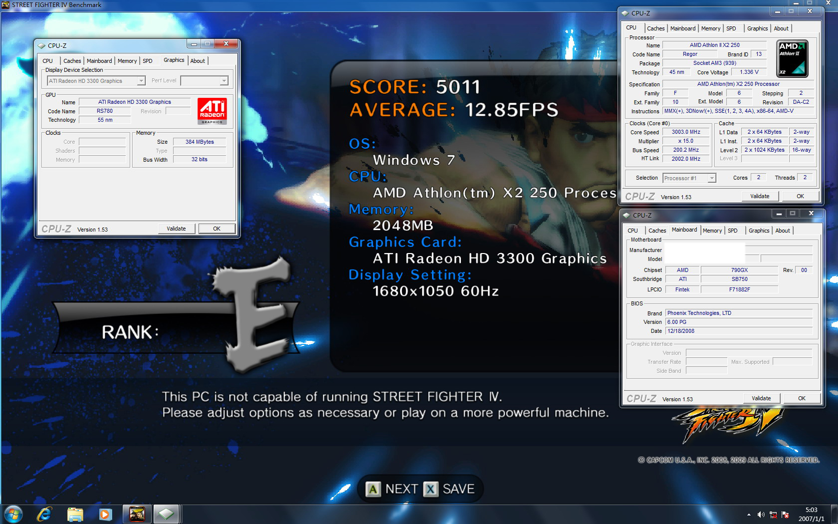Open Memory tab in Graphics-tab CPU-Z window
The height and width of the screenshot is (524, 838).
127,61
